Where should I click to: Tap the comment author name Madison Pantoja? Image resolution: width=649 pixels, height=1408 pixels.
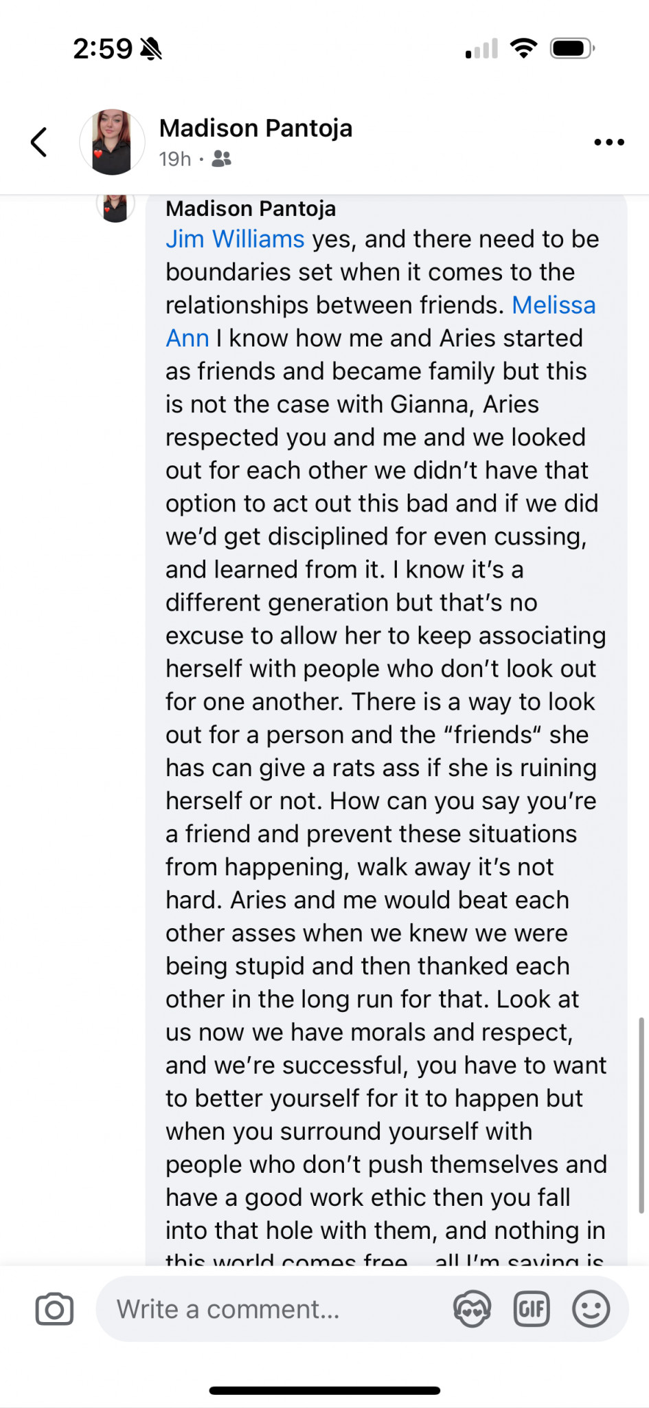click(251, 208)
